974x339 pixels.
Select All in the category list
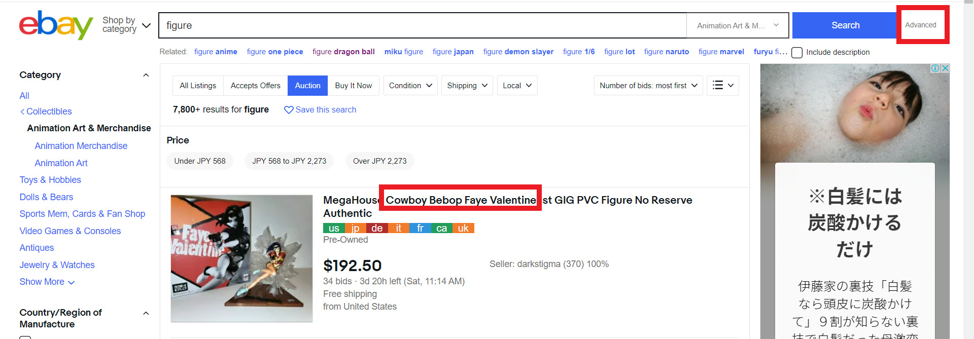(24, 96)
